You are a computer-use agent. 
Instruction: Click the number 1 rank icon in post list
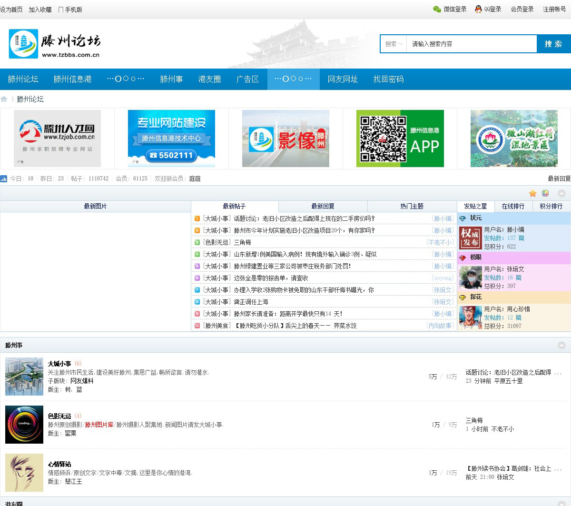click(x=197, y=218)
